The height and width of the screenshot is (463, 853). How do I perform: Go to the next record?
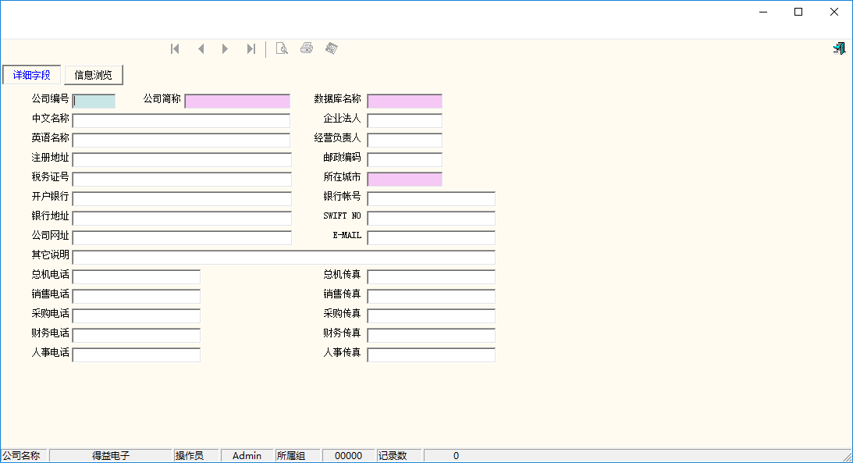(226, 49)
